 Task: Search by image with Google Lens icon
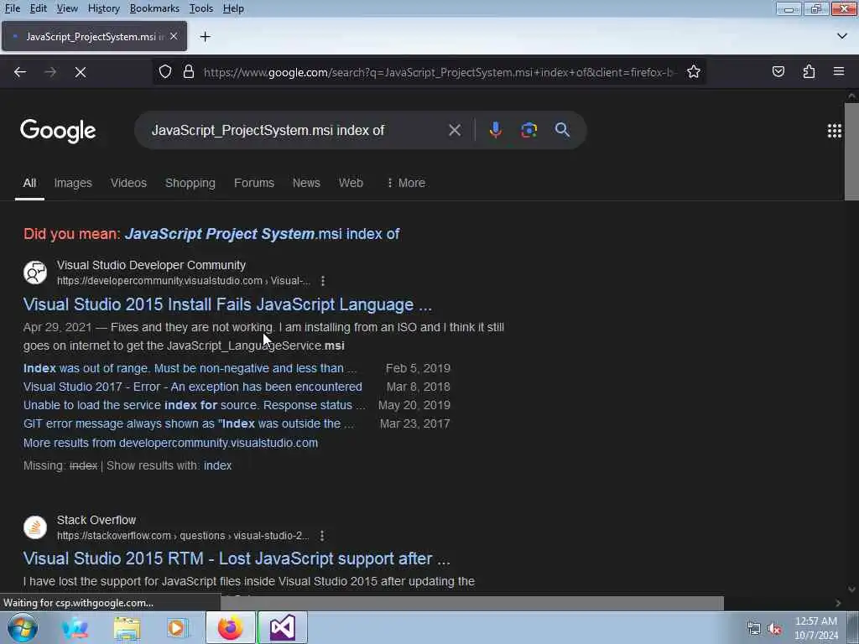pyautogui.click(x=528, y=130)
